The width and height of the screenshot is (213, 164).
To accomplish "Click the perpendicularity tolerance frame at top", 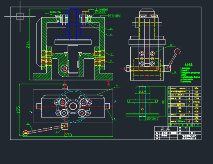I will (x=101, y=9).
